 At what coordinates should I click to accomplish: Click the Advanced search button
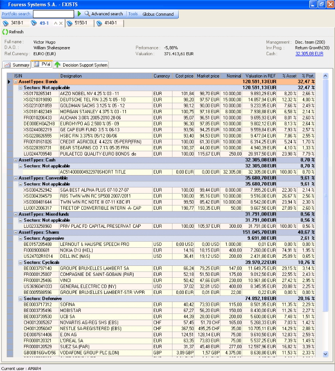104,14
